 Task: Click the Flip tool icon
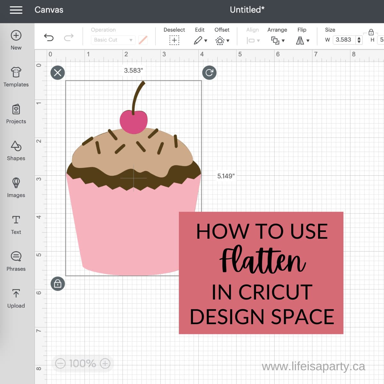coord(300,40)
